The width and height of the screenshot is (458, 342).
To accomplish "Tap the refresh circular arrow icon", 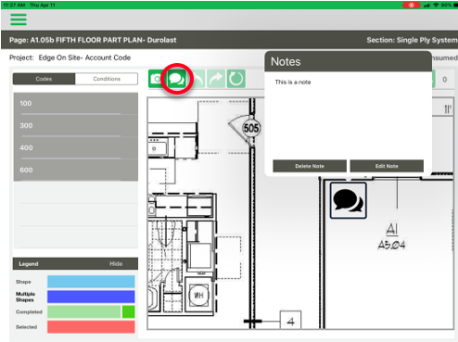I will pos(236,79).
